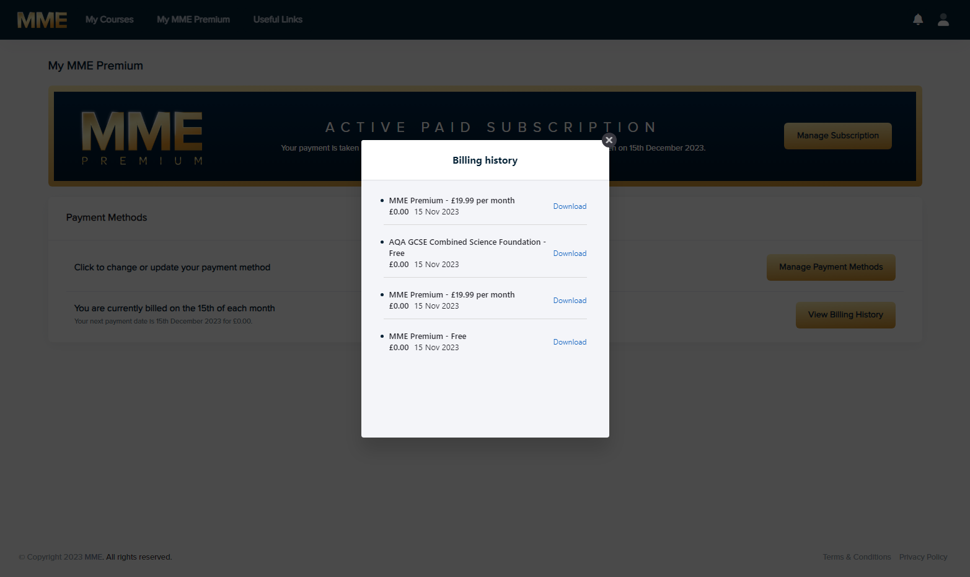Image resolution: width=970 pixels, height=577 pixels.
Task: Click the View Billing History button
Action: point(845,315)
